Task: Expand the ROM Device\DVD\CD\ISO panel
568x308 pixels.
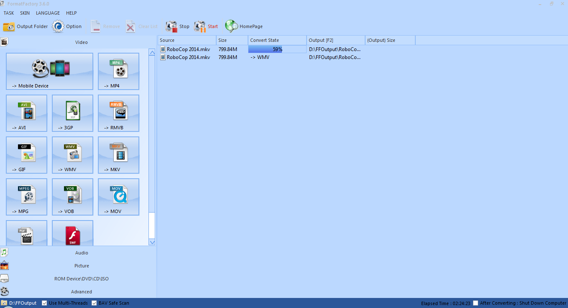Action: [x=78, y=279]
